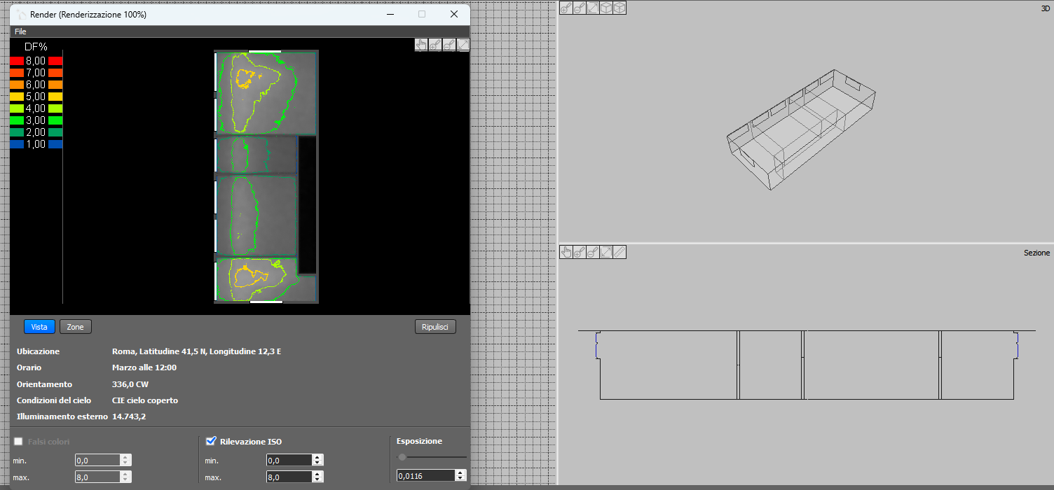Increase Rilevazione ISO min value with stepper
This screenshot has height=490, width=1054.
click(317, 457)
